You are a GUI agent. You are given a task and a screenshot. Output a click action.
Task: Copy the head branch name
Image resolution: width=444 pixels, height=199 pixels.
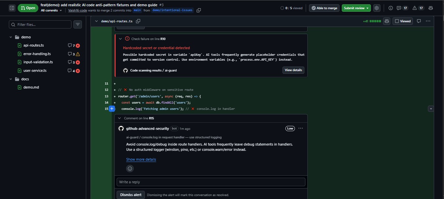[x=199, y=10]
